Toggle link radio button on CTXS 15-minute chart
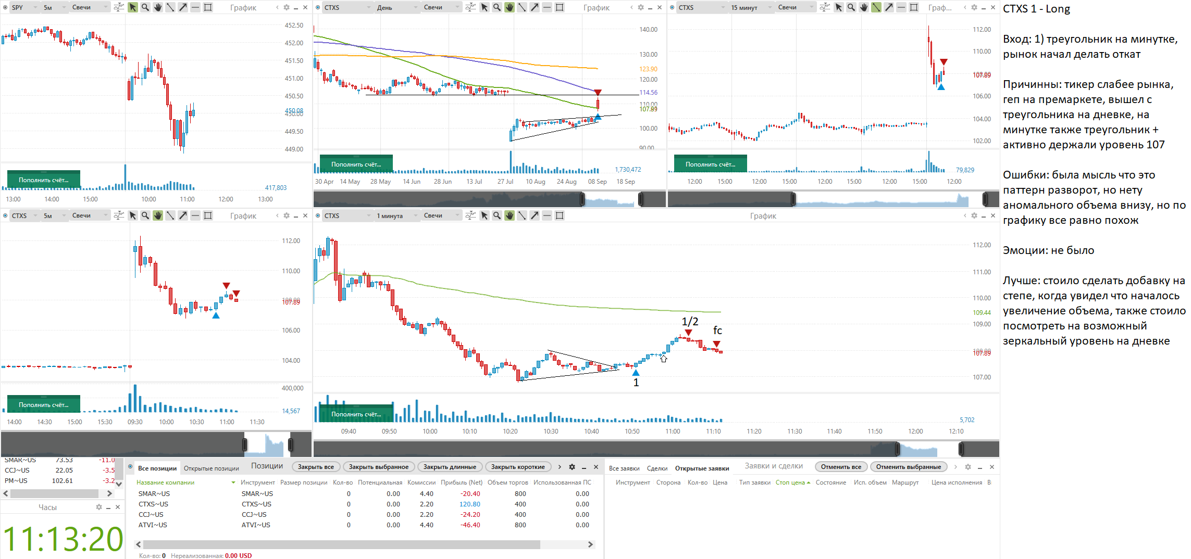 click(x=672, y=7)
